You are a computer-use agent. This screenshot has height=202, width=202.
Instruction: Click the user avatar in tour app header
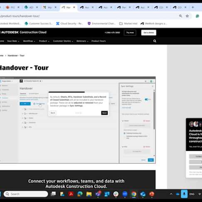[151, 81]
